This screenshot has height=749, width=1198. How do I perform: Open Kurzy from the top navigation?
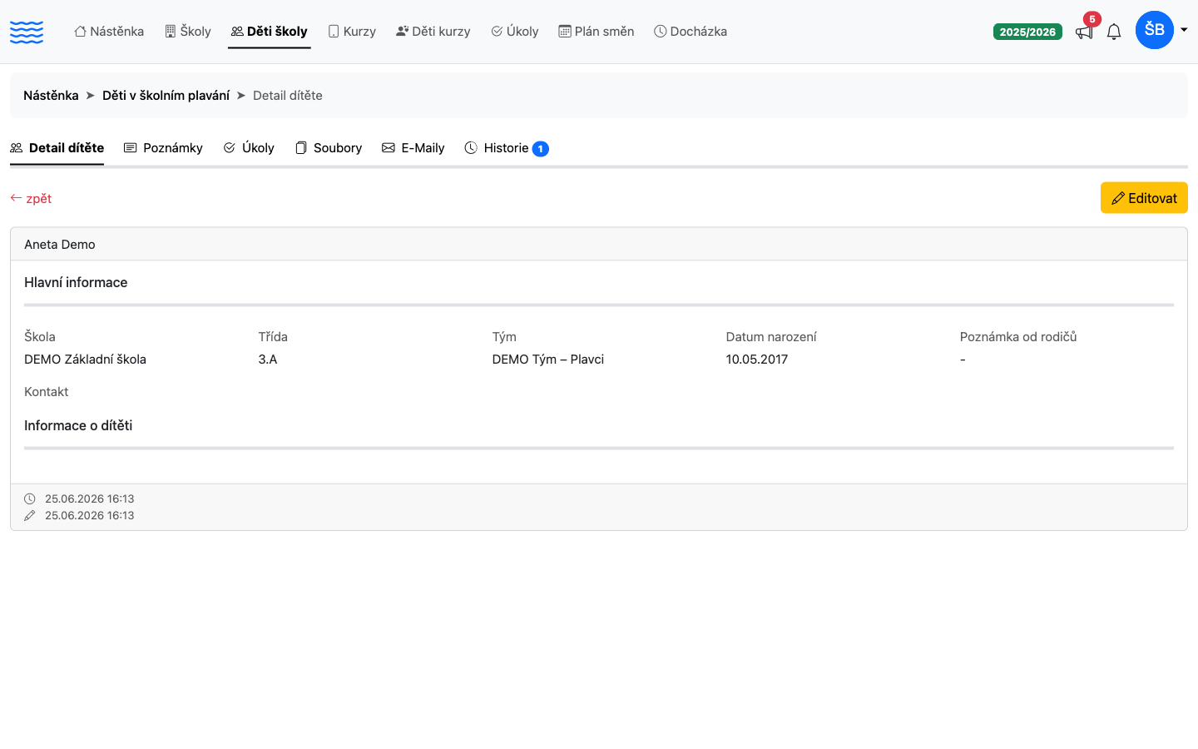[352, 32]
